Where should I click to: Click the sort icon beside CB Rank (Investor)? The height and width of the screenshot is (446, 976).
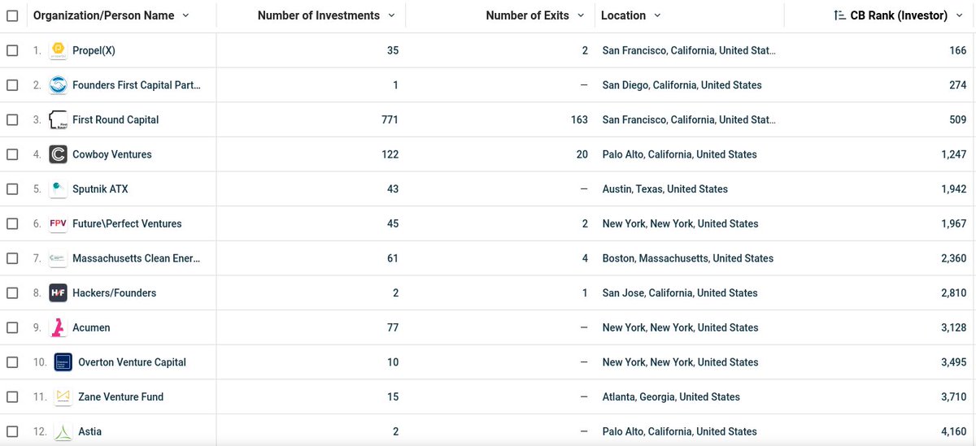click(x=840, y=15)
